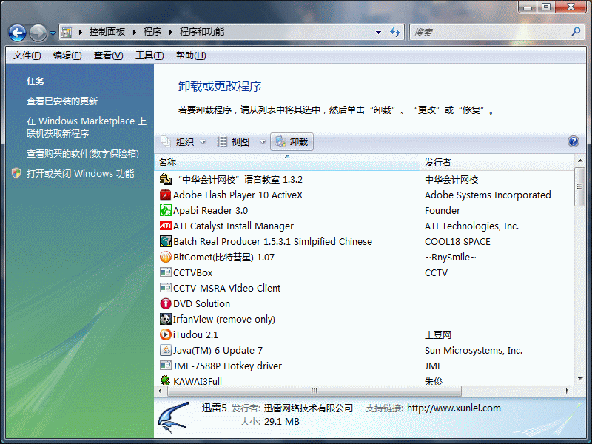This screenshot has height=444, width=592.
Task: Open the address bar history dropdown
Action: [x=378, y=33]
